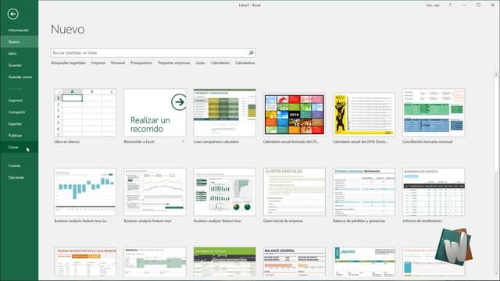Pin the Bienvenido a Excel template
The height and width of the screenshot is (281, 500).
pyautogui.click(x=184, y=141)
